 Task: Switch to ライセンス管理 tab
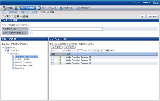tap(25, 8)
